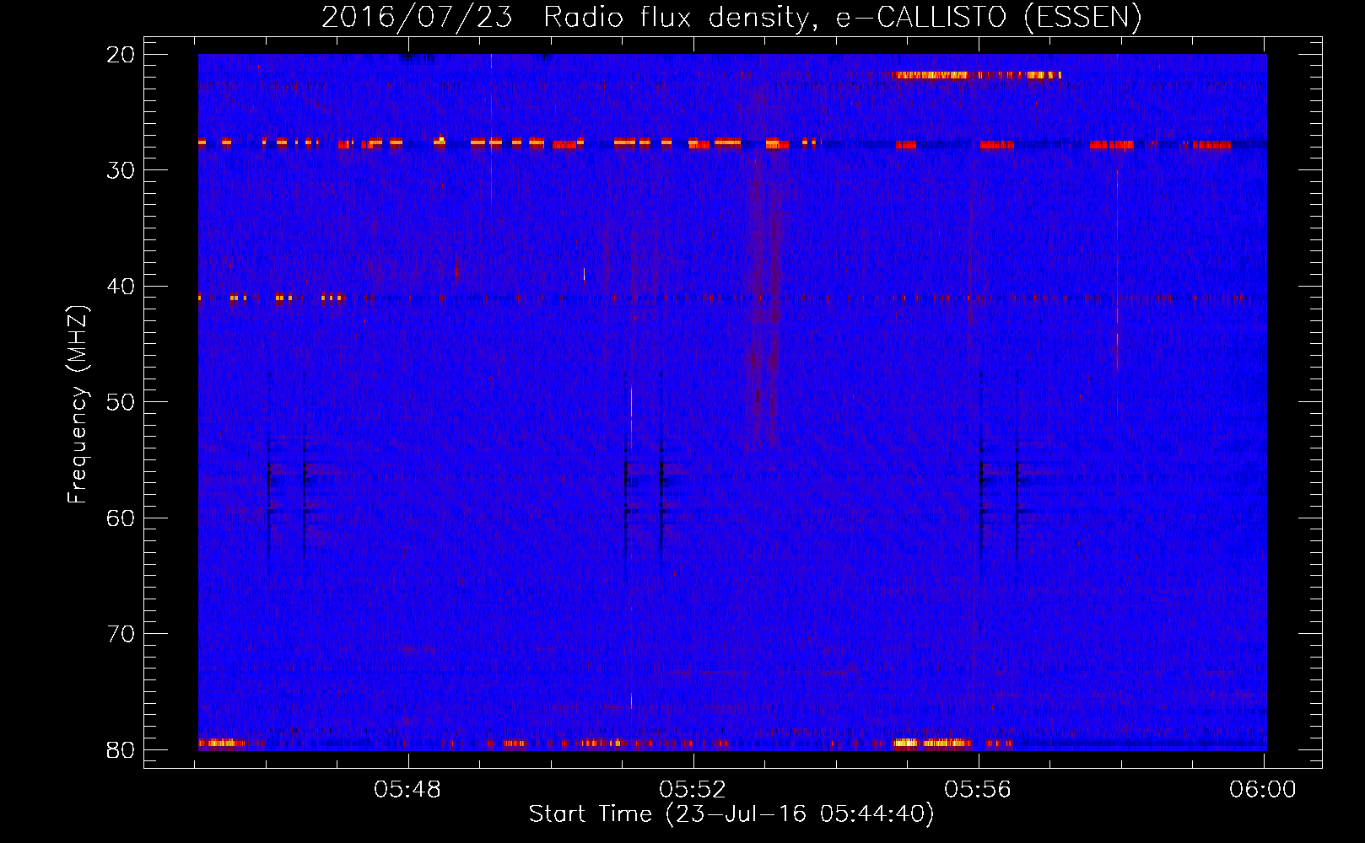Click the 'Frequency (MHZ)' y-axis label
Viewport: 1365px width, 843px height.
coord(78,405)
